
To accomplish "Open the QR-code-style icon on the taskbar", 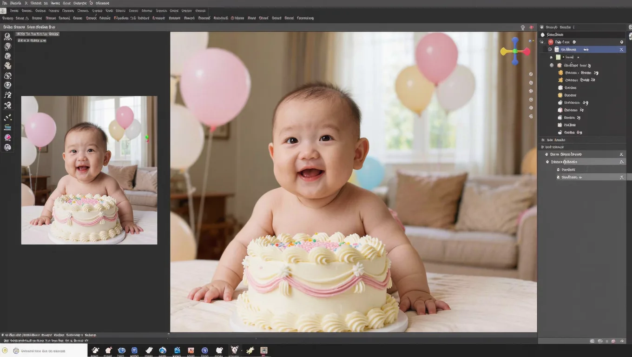I will [264, 350].
